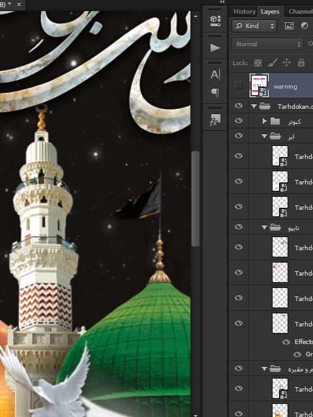Viewport: 313px width, 417px height.
Task: Filter layers by pixel layers icon
Action: [289, 26]
